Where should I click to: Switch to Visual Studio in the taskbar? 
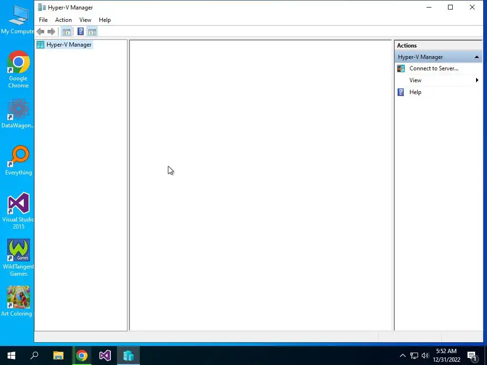click(105, 355)
